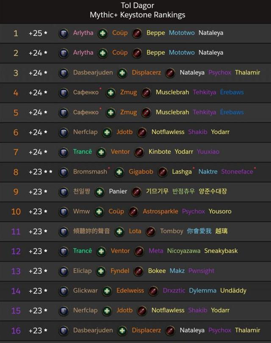Click rank number 16 on the leaderboard
This screenshot has width=271, height=343.
pos(16,331)
